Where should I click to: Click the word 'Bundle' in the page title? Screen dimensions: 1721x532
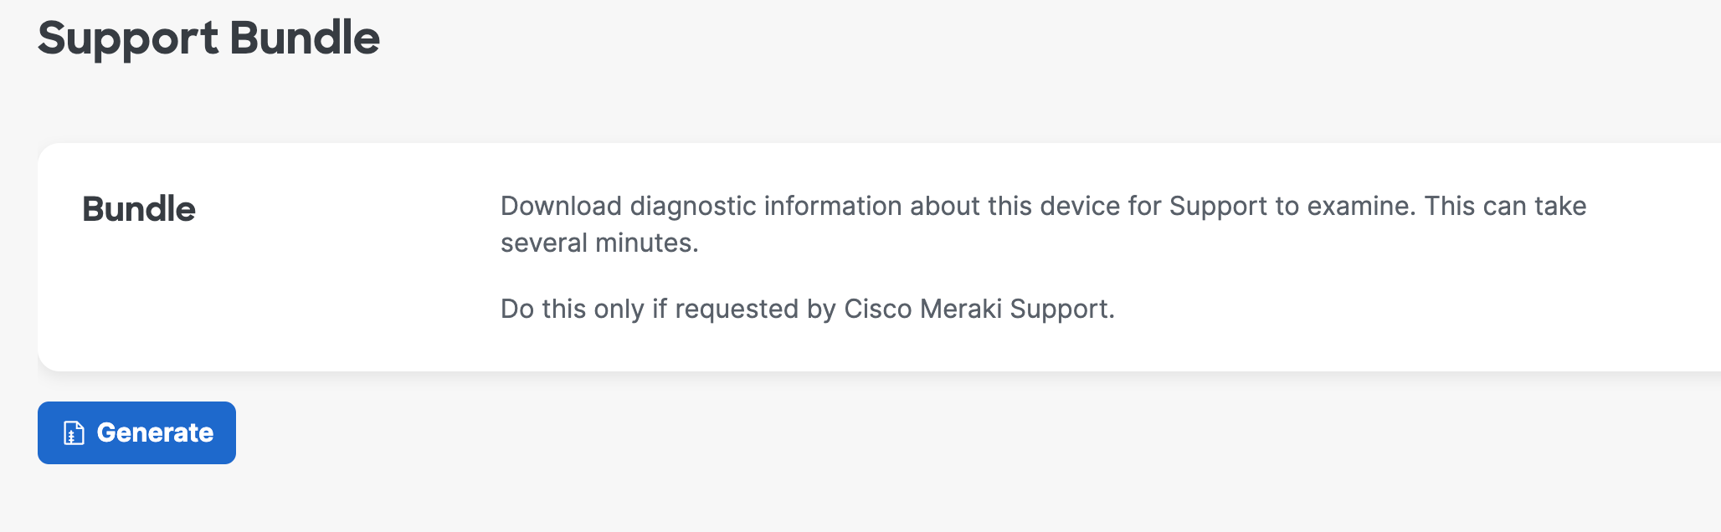click(x=305, y=38)
